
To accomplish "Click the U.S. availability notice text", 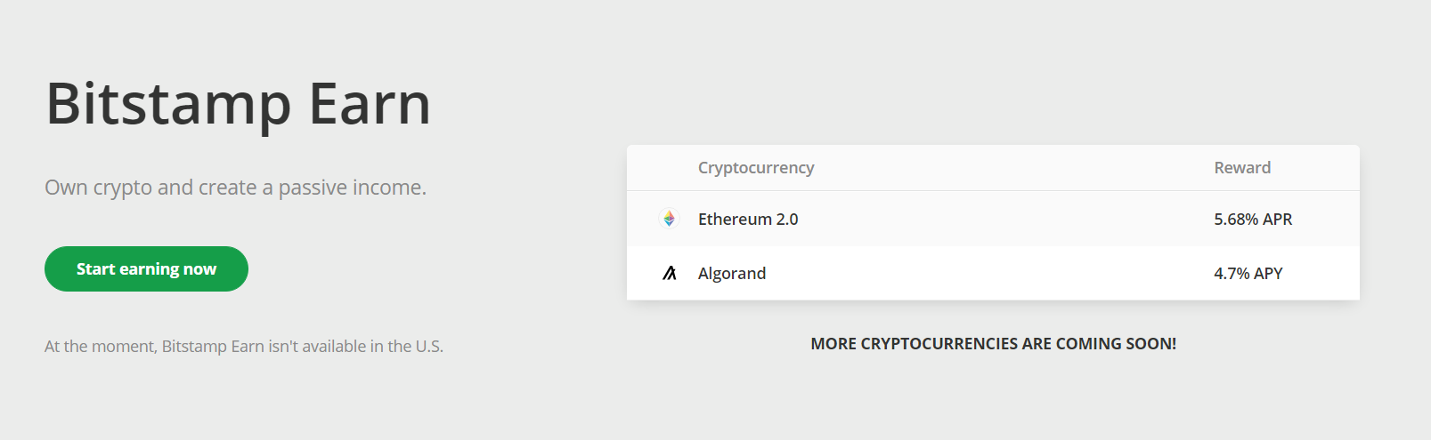I will [244, 346].
